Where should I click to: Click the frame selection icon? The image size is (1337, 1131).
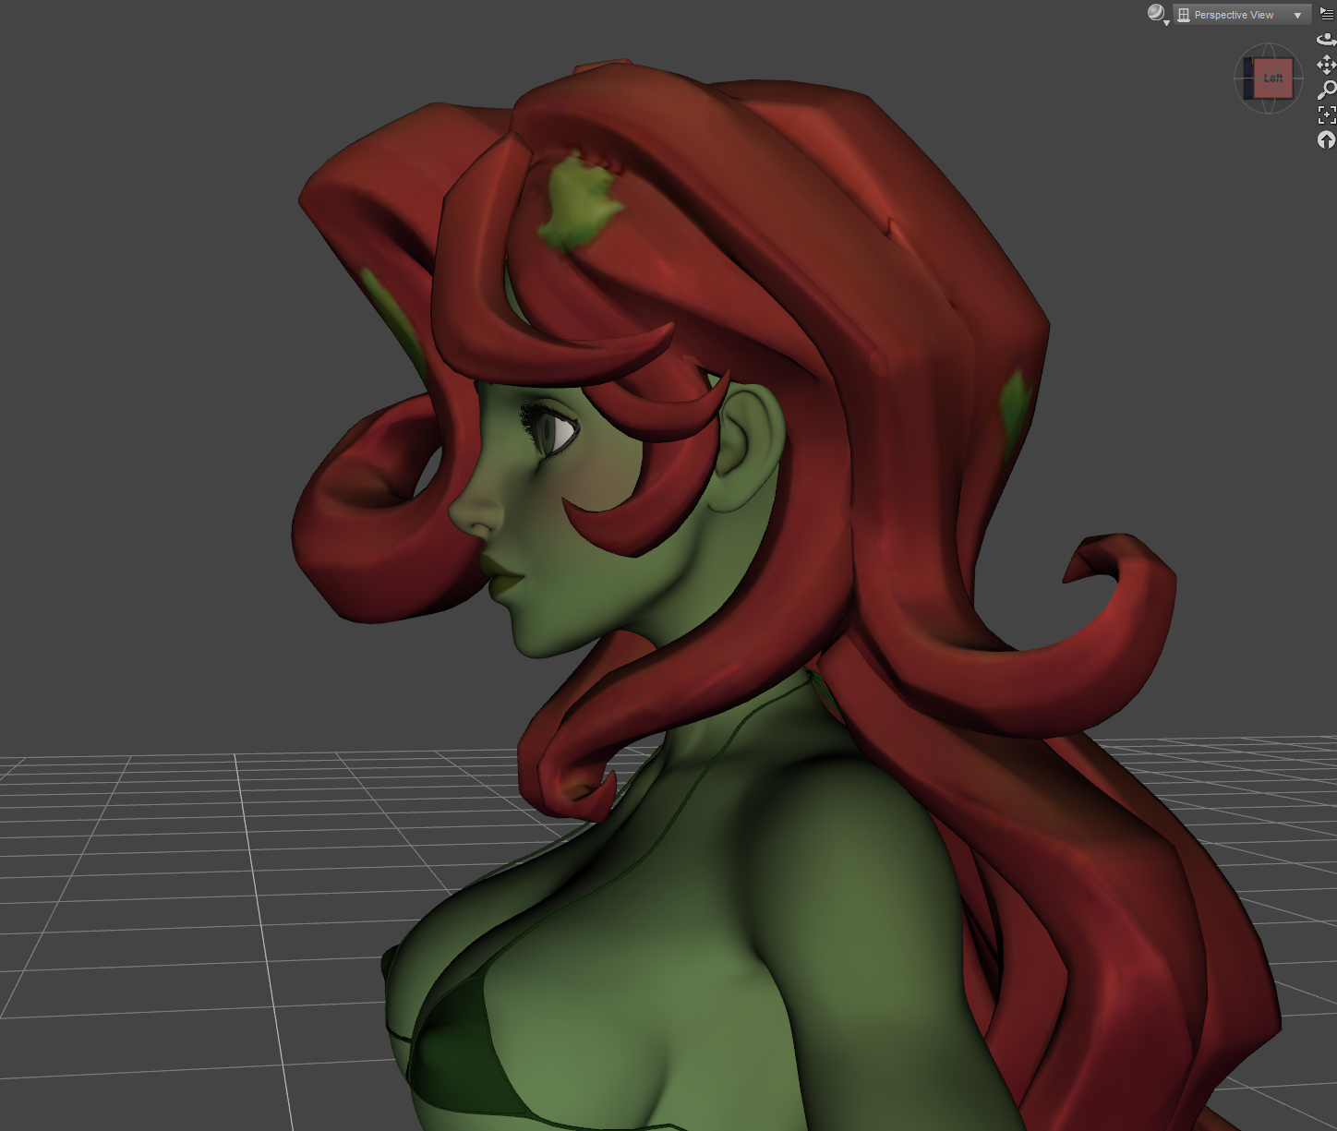point(1327,114)
